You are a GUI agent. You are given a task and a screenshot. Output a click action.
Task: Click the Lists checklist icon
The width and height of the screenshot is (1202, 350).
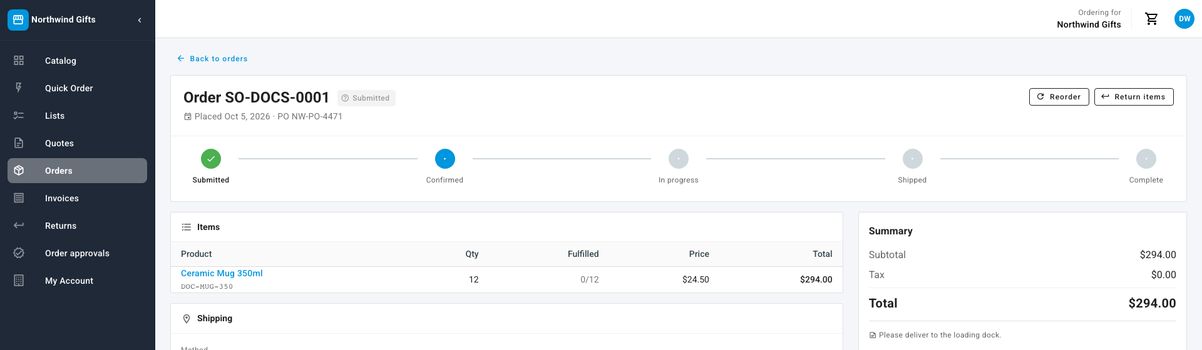(19, 116)
